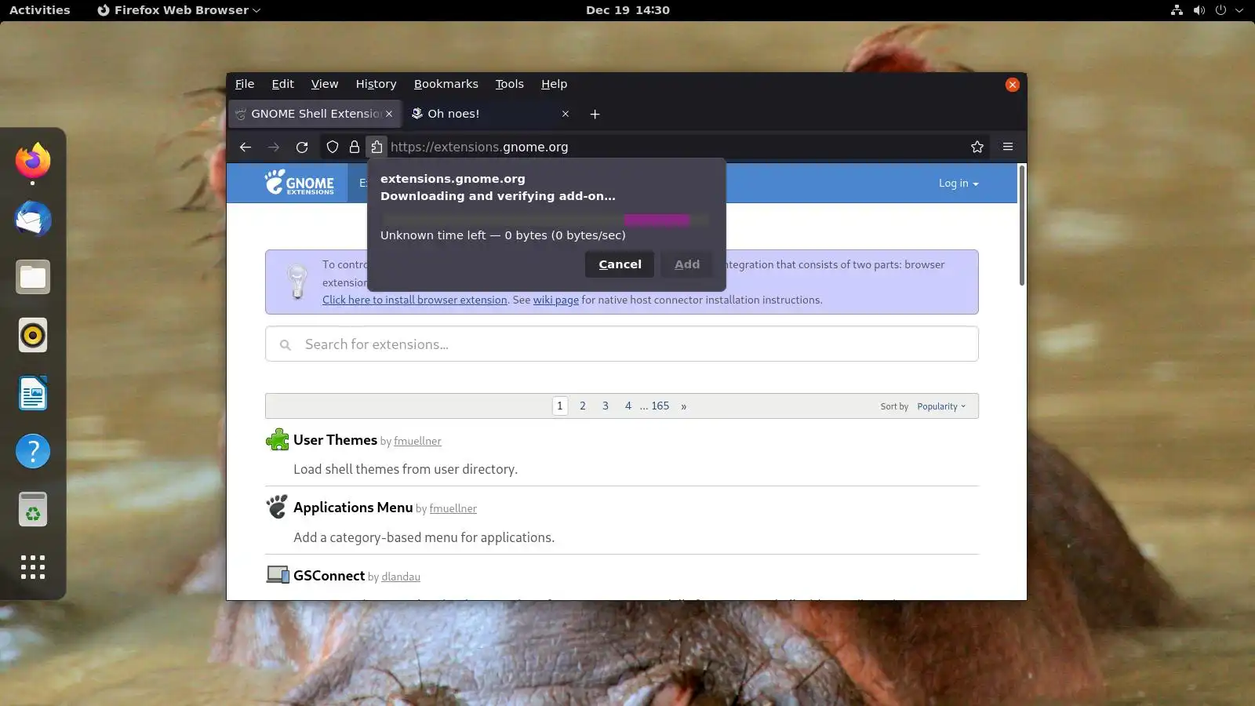Open the Firefox Web Browser app menu

pos(179,10)
